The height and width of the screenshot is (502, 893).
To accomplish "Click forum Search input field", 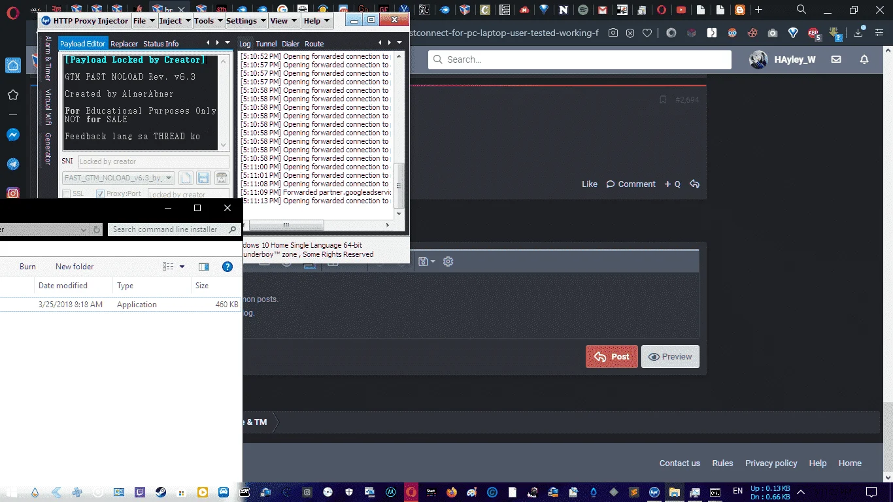I will [580, 59].
